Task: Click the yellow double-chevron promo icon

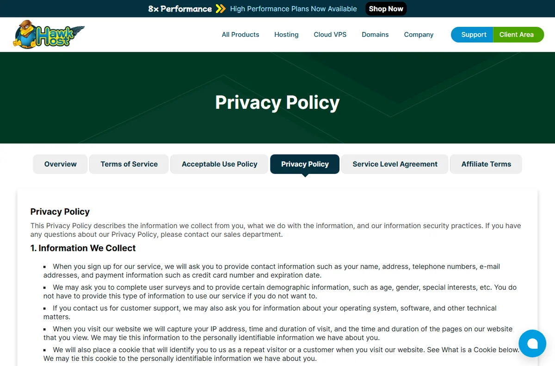Action: 221,9
